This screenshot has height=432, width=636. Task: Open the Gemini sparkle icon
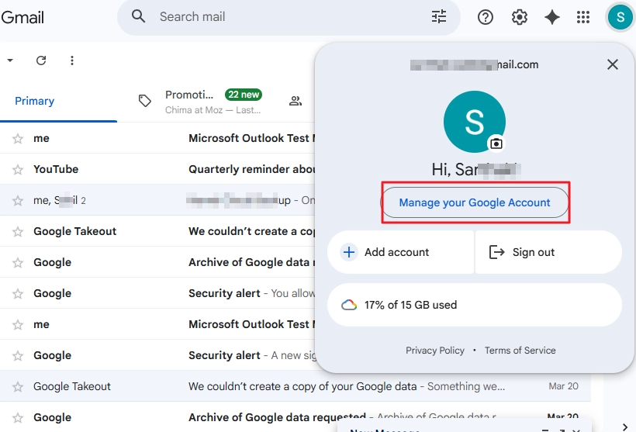click(552, 17)
